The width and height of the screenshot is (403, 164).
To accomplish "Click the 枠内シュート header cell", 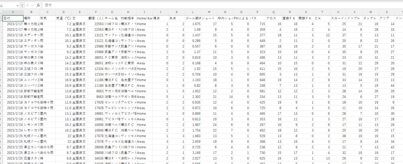I will tap(225, 18).
